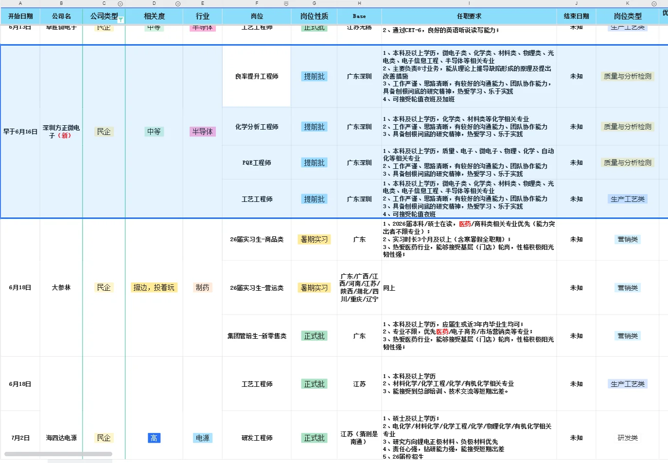Open column C dropdown arrow circle

tap(120, 3)
